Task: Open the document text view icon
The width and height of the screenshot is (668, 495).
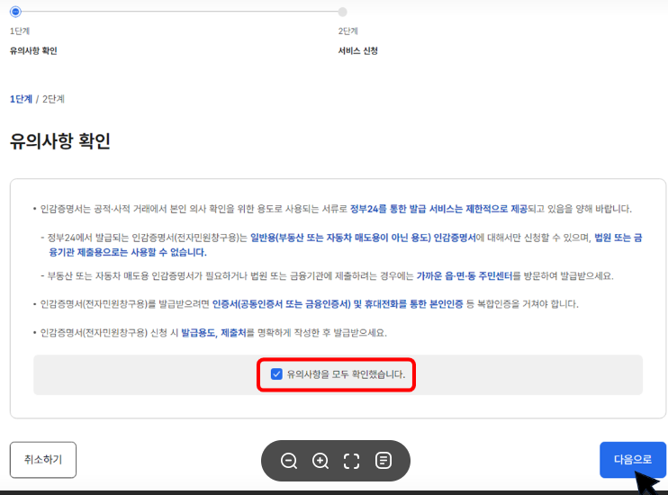Action: [x=384, y=461]
